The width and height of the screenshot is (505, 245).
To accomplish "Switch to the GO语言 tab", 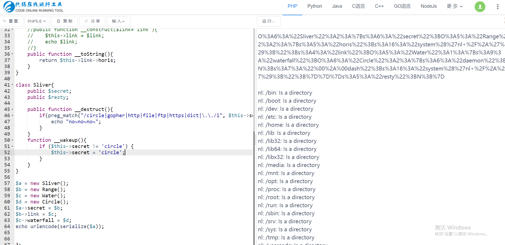I will point(402,6).
